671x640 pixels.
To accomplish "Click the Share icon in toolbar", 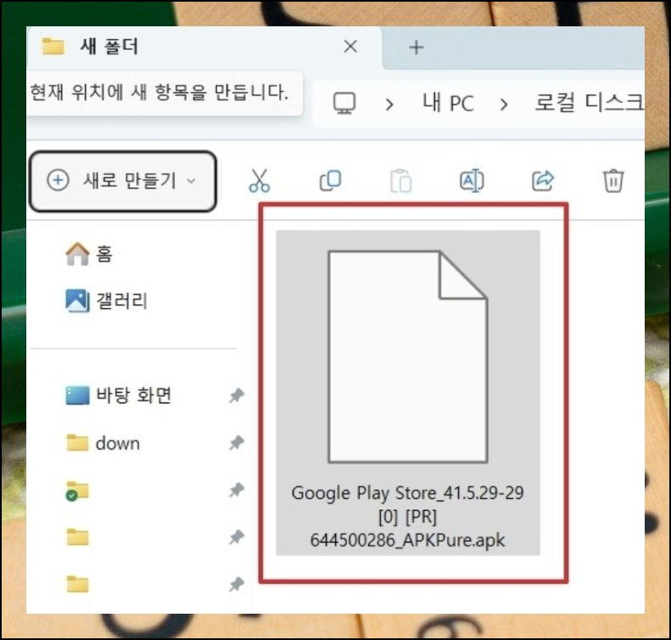I will pos(543,180).
